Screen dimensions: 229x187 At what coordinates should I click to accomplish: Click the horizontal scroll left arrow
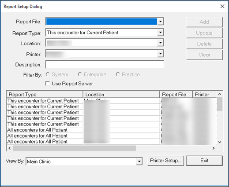click(10, 148)
